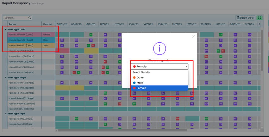Select the House A Room 1A (Quad) row
The image size is (269, 137).
24,34
